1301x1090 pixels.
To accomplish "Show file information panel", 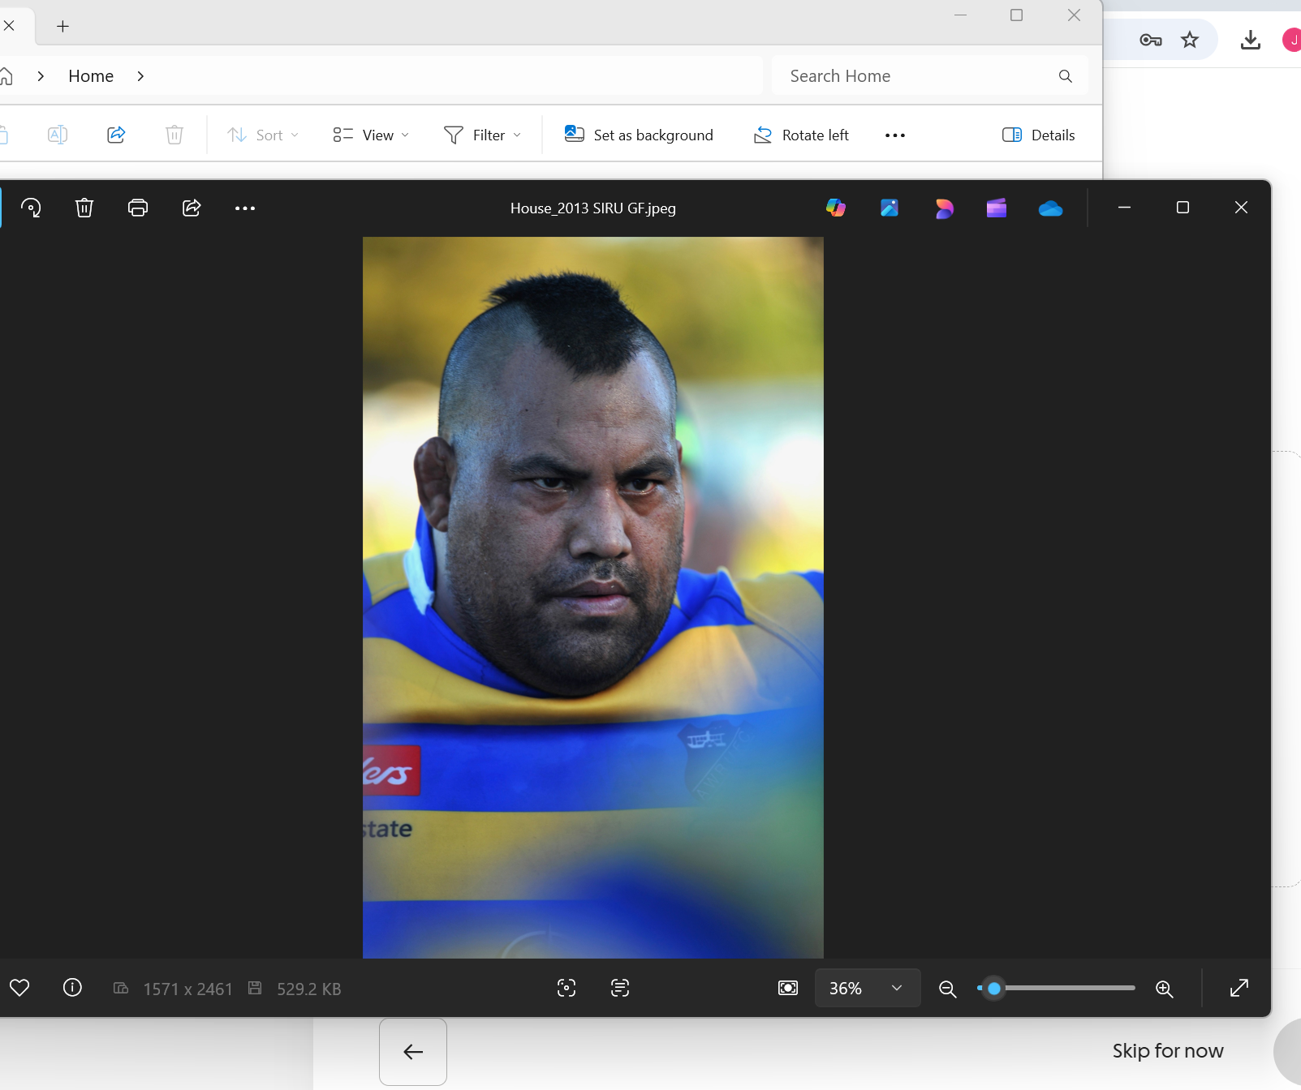I will pos(71,988).
